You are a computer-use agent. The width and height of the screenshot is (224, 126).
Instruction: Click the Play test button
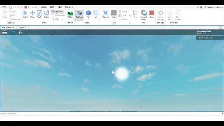[x=136, y=14]
